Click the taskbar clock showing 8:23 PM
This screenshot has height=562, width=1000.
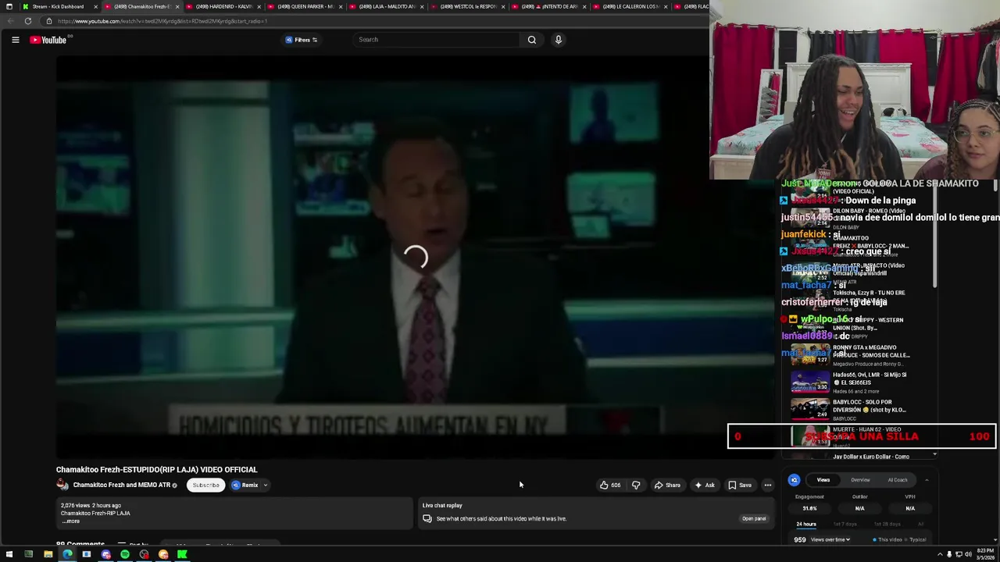click(x=984, y=554)
